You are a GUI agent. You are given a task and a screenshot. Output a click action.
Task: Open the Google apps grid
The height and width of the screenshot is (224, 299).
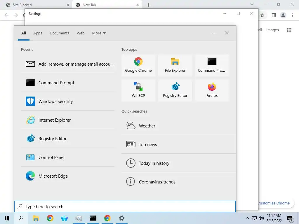point(289,30)
